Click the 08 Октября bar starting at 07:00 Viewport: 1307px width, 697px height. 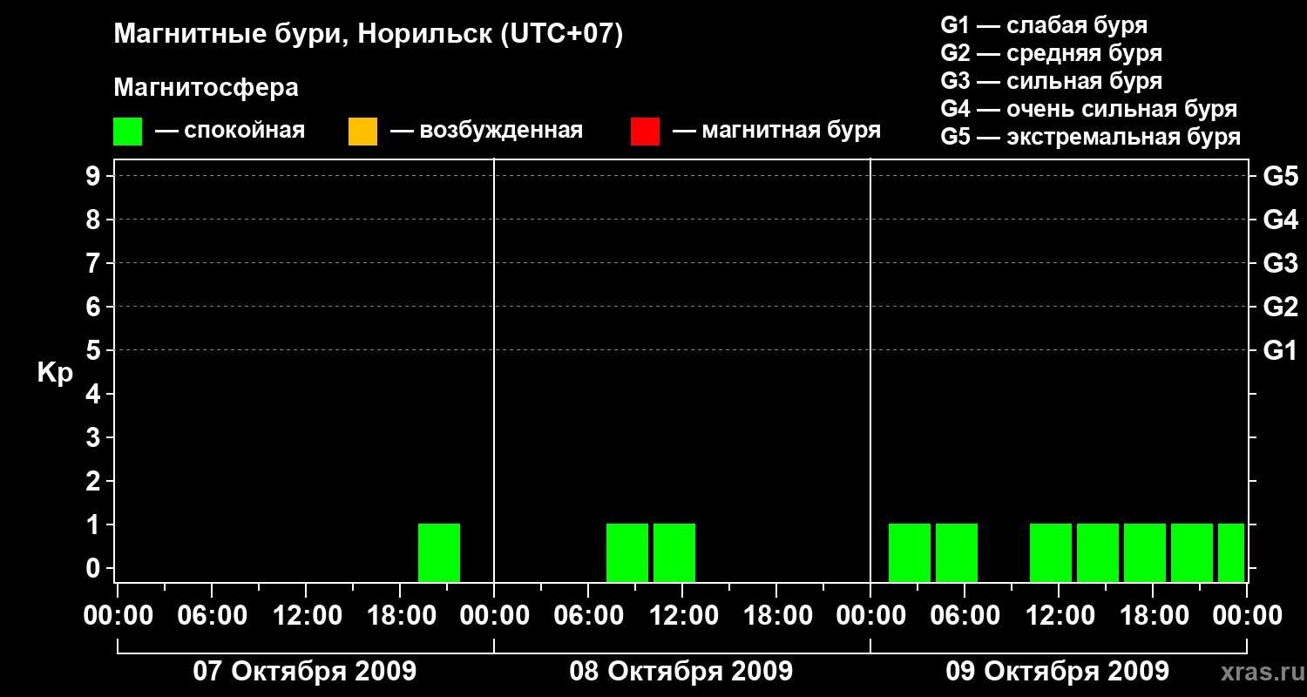[x=627, y=552]
